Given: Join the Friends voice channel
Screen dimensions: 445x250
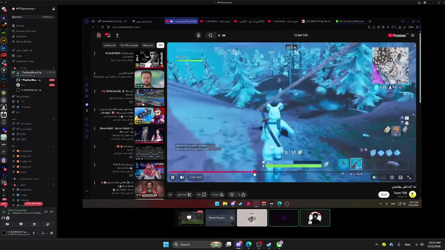Looking at the screenshot, I should click(x=33, y=107).
